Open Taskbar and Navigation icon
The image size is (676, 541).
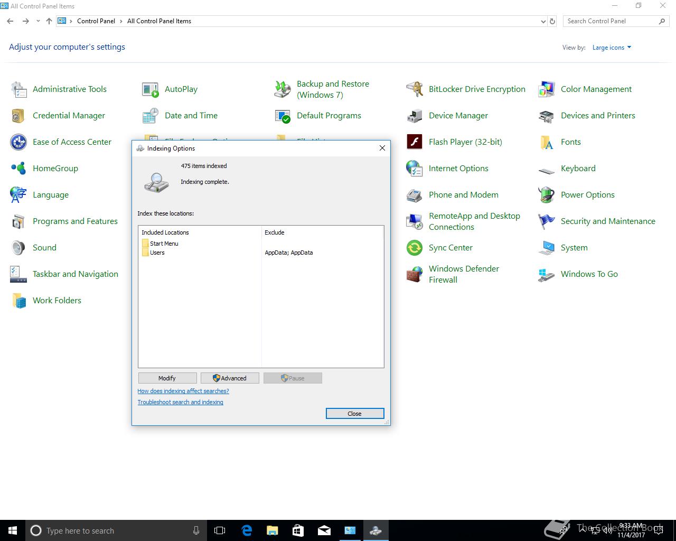click(x=18, y=274)
